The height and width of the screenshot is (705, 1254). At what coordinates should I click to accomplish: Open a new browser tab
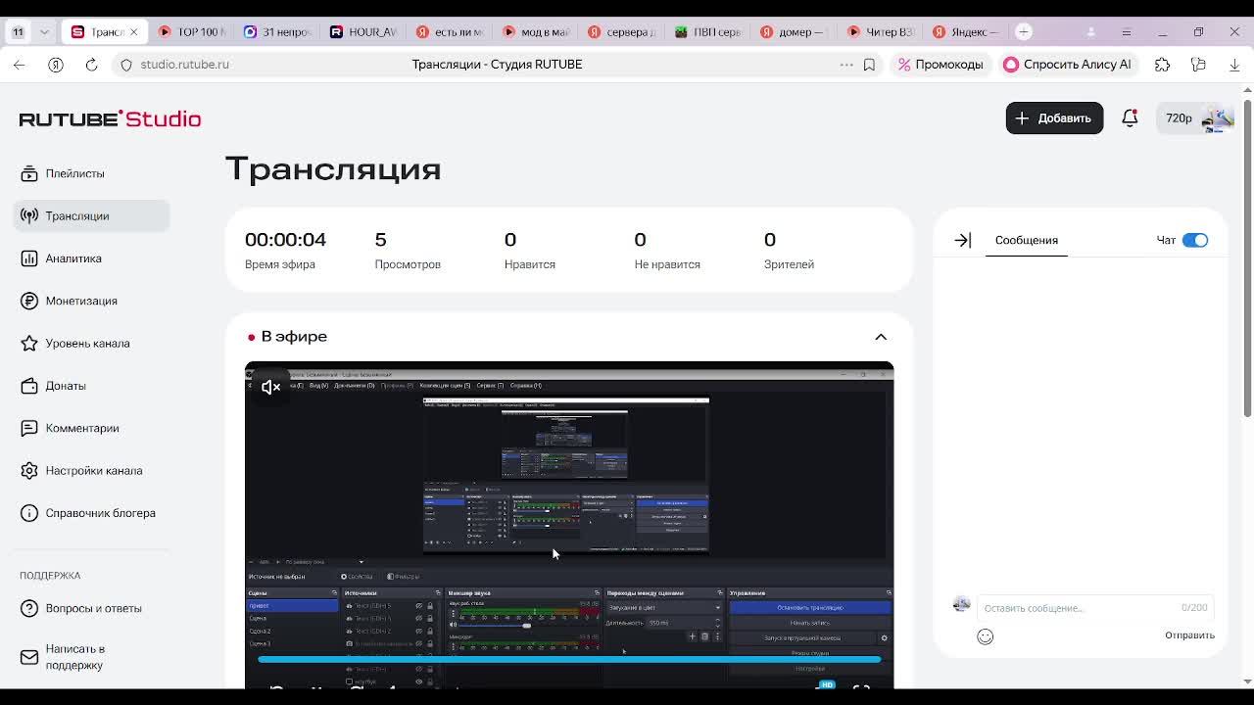(1023, 31)
